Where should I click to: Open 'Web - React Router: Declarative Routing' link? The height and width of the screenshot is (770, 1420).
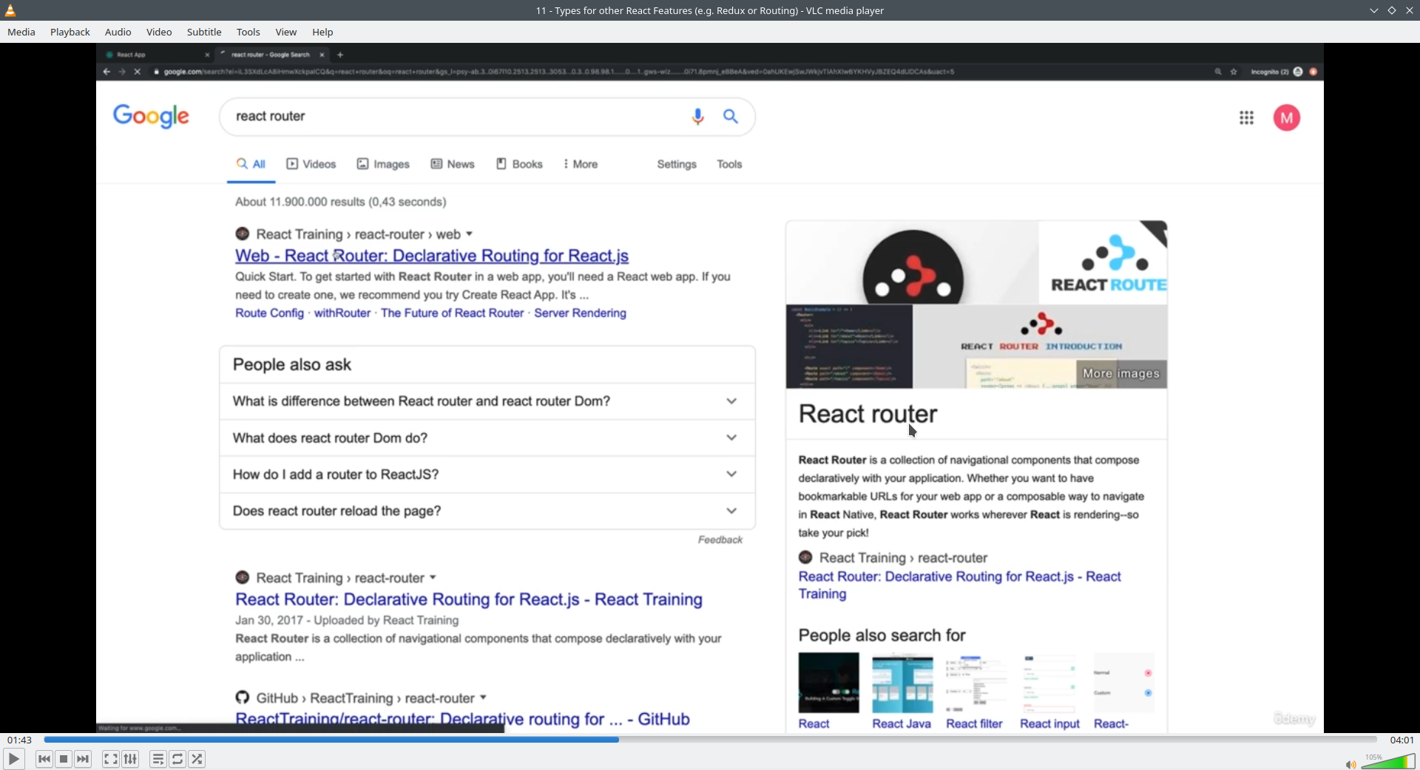tap(432, 256)
